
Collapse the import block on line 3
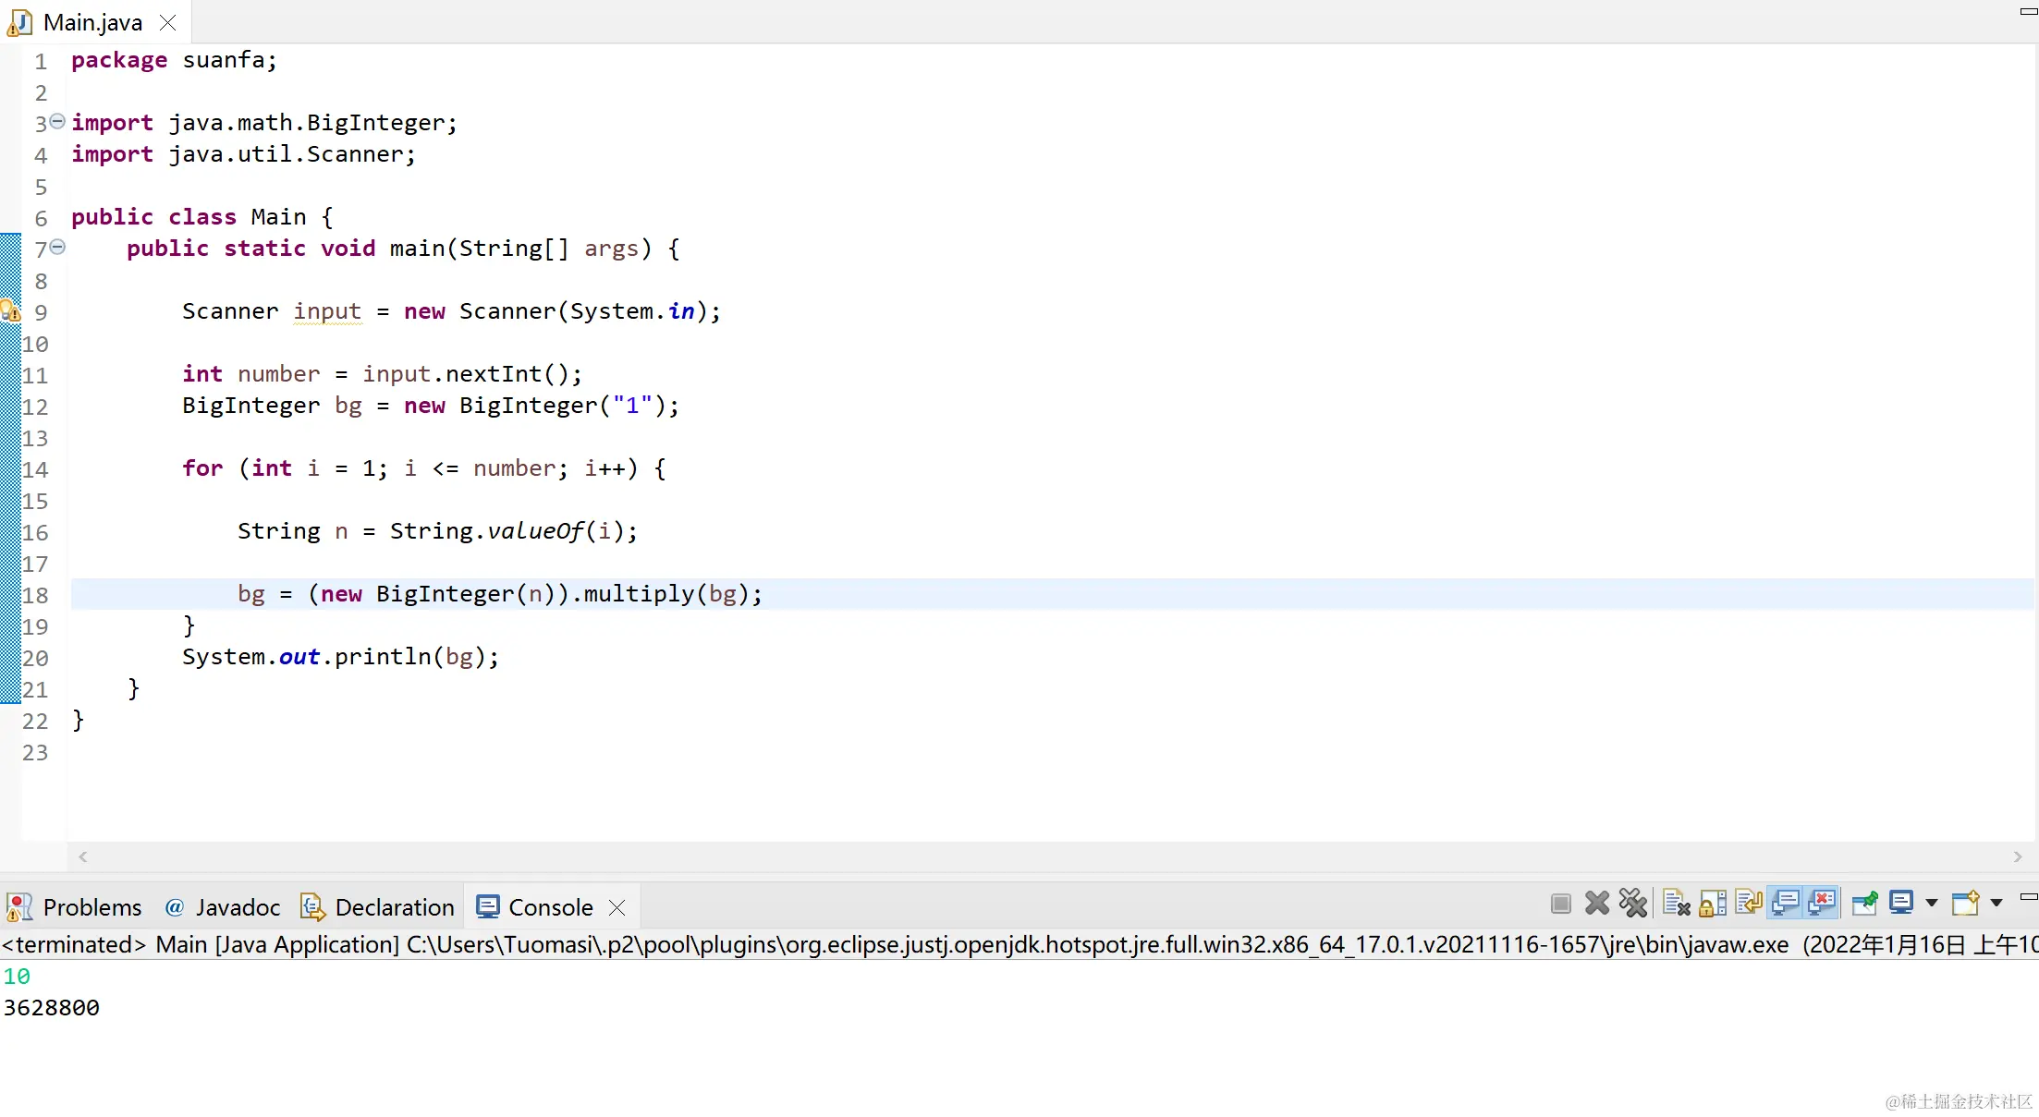57,121
